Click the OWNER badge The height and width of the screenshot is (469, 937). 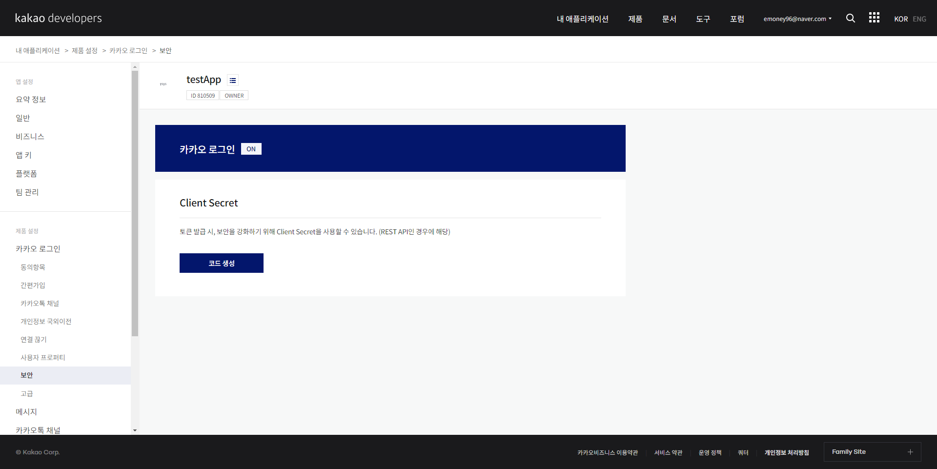coord(234,96)
